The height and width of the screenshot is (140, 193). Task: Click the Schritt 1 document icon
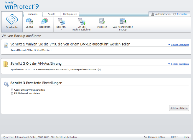[x=6, y=45]
